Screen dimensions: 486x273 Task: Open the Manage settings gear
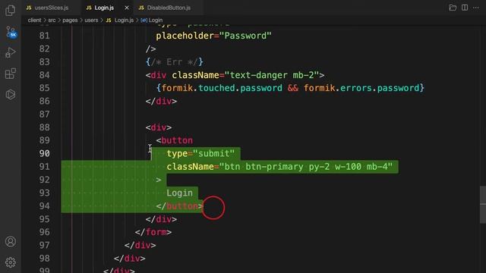10,262
